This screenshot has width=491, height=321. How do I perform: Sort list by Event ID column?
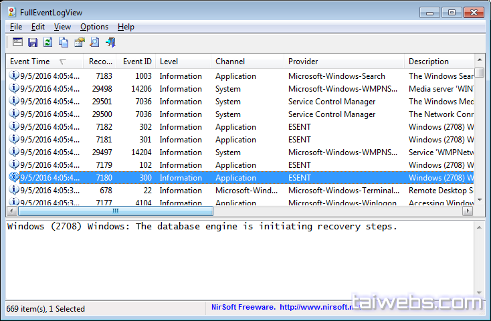tap(137, 62)
